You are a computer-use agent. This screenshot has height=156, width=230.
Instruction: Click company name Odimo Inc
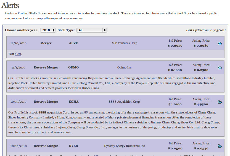tap(124, 67)
